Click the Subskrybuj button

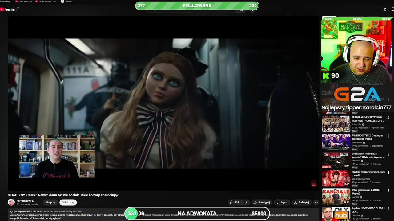[x=68, y=202]
